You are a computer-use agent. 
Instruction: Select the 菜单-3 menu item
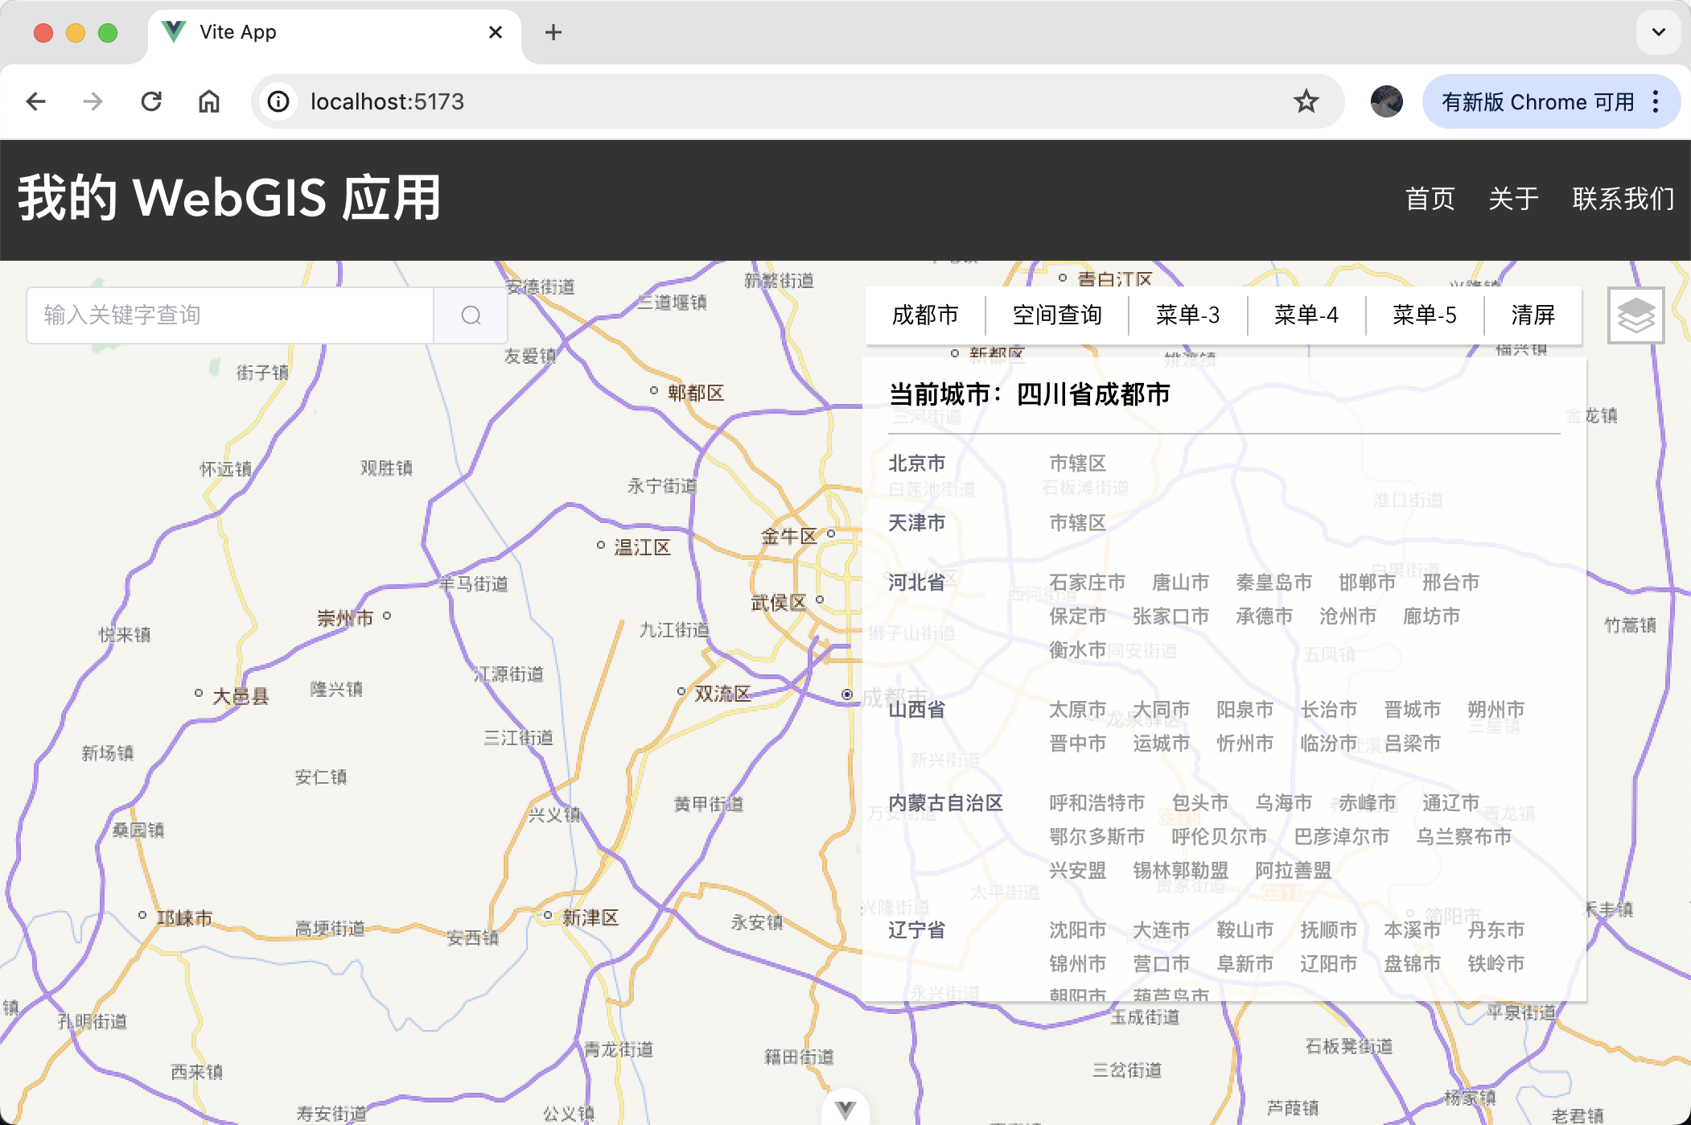[x=1187, y=315]
